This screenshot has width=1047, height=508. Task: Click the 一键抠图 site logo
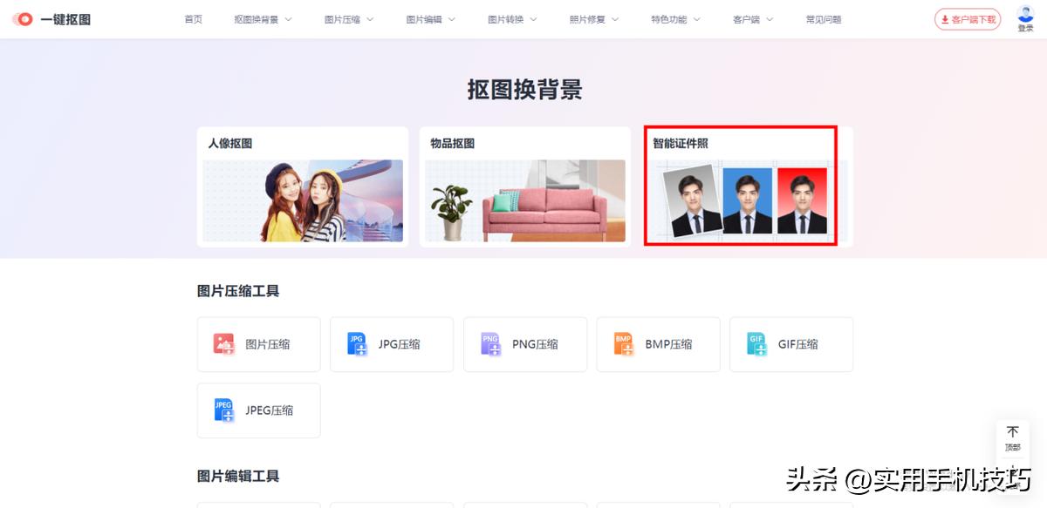pos(52,18)
